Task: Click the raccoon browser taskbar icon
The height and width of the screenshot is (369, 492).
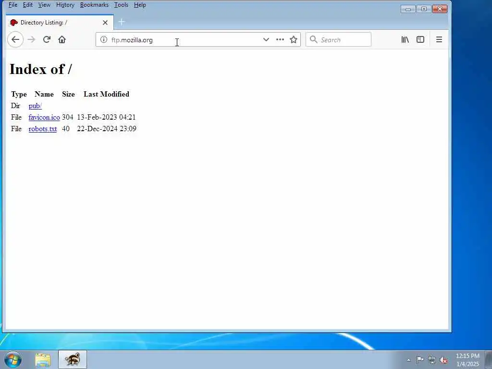Action: (73, 359)
